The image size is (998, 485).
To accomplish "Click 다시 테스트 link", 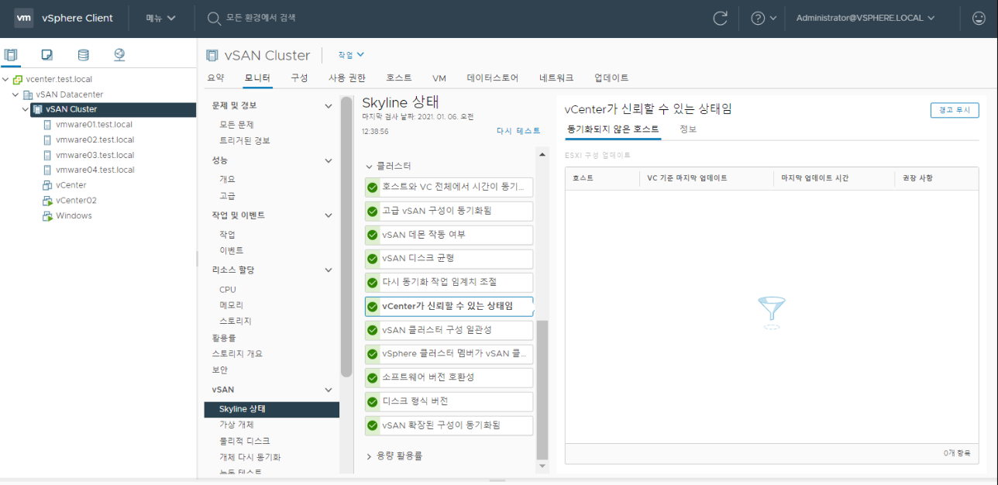I will tap(518, 131).
